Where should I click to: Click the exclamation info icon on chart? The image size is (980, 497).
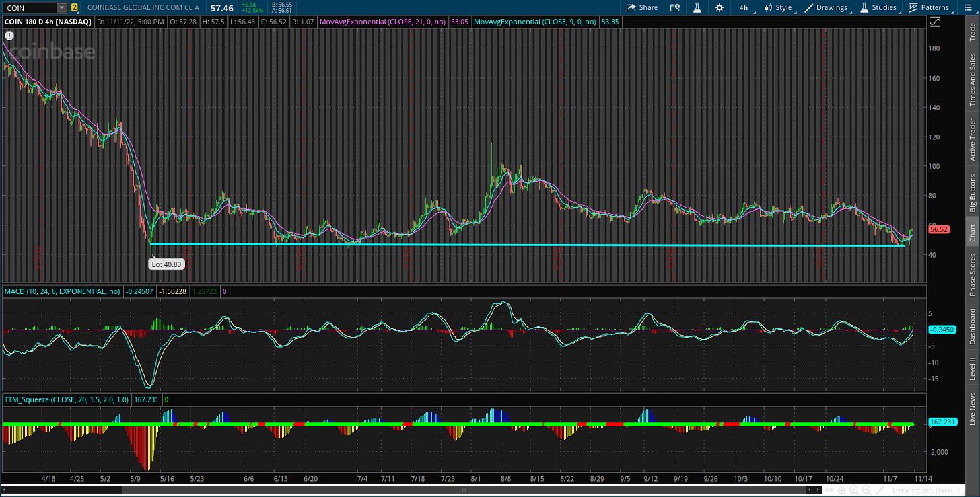9,34
